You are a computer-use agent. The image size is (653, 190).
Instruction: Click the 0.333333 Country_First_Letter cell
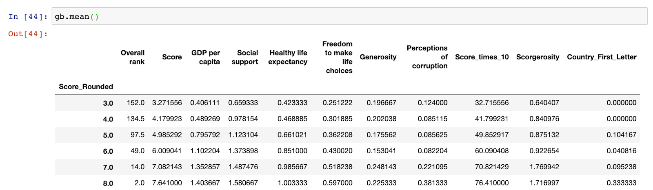pyautogui.click(x=621, y=183)
